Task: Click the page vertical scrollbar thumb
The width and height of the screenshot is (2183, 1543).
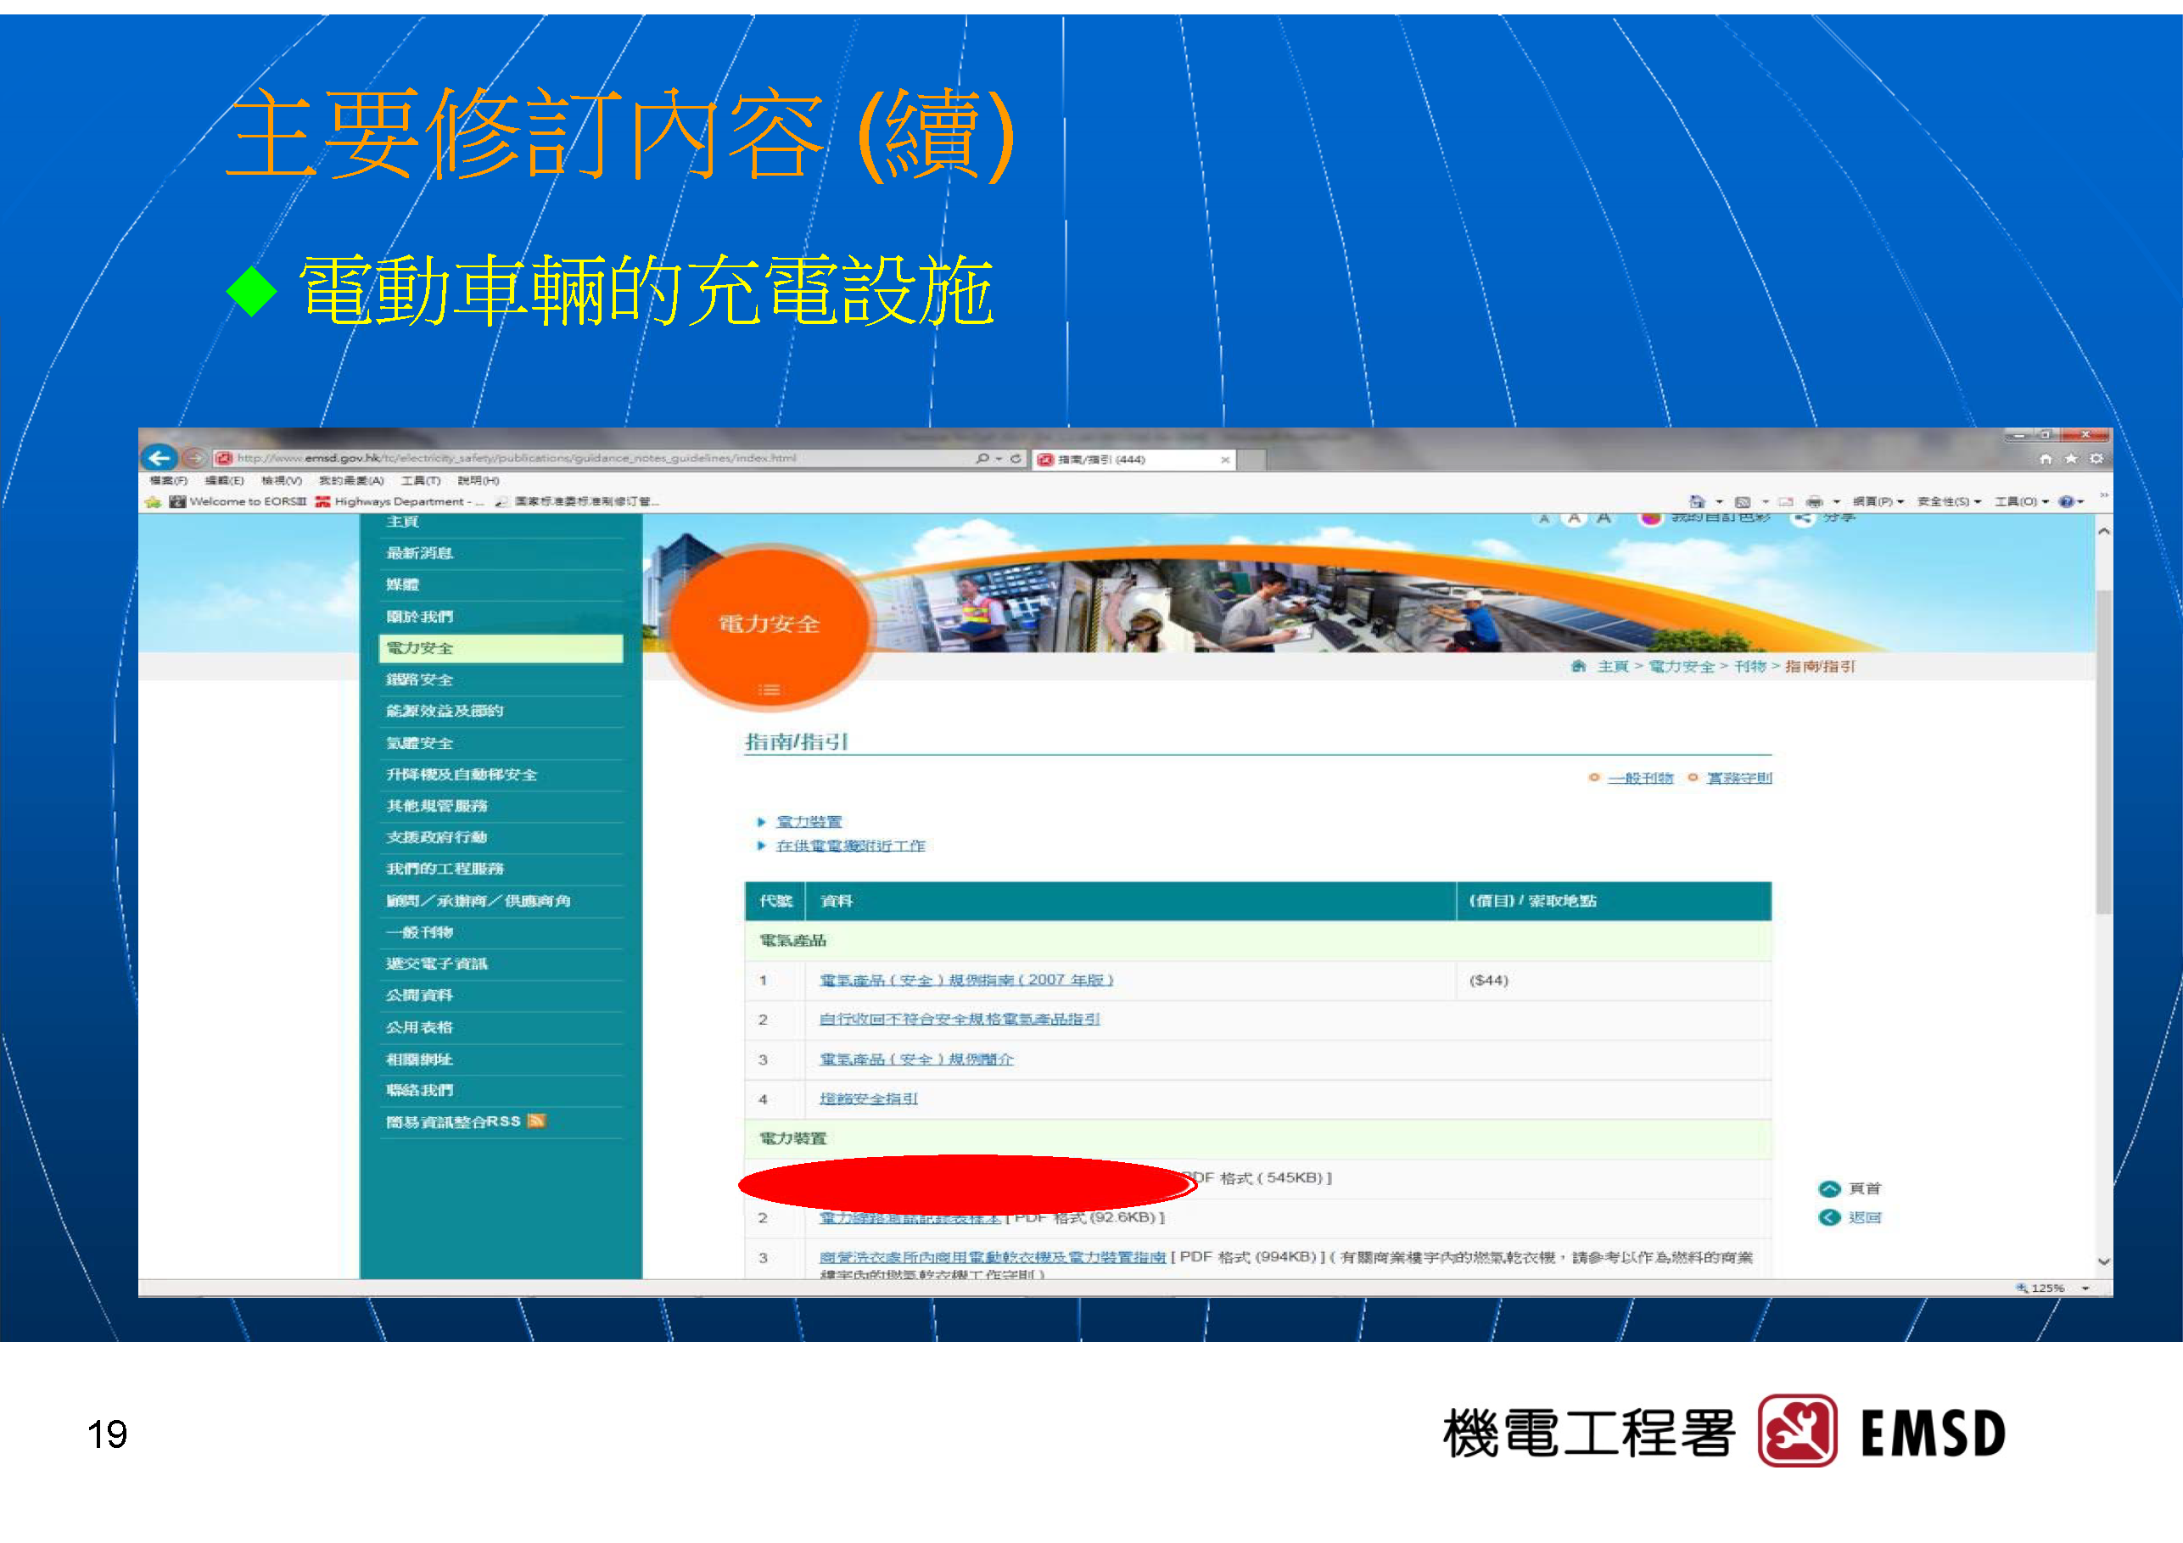Action: [2104, 751]
